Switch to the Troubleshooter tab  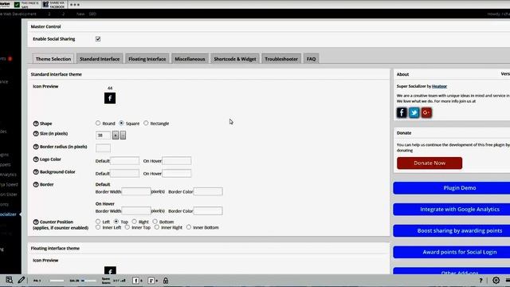click(281, 59)
